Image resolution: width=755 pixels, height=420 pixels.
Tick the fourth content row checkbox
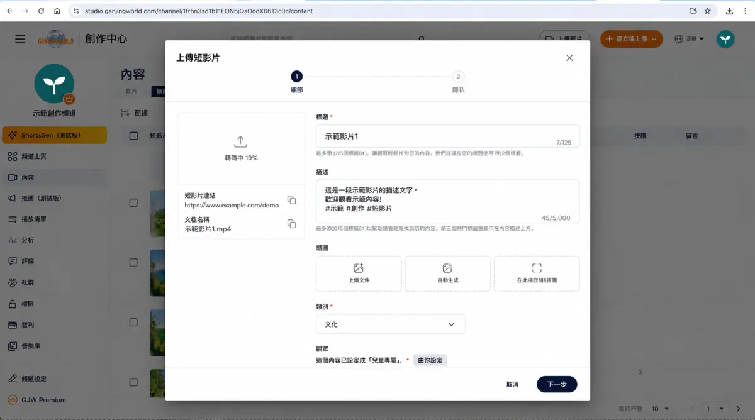[x=133, y=382]
